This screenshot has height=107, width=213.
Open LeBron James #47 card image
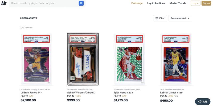pyautogui.click(x=36, y=59)
